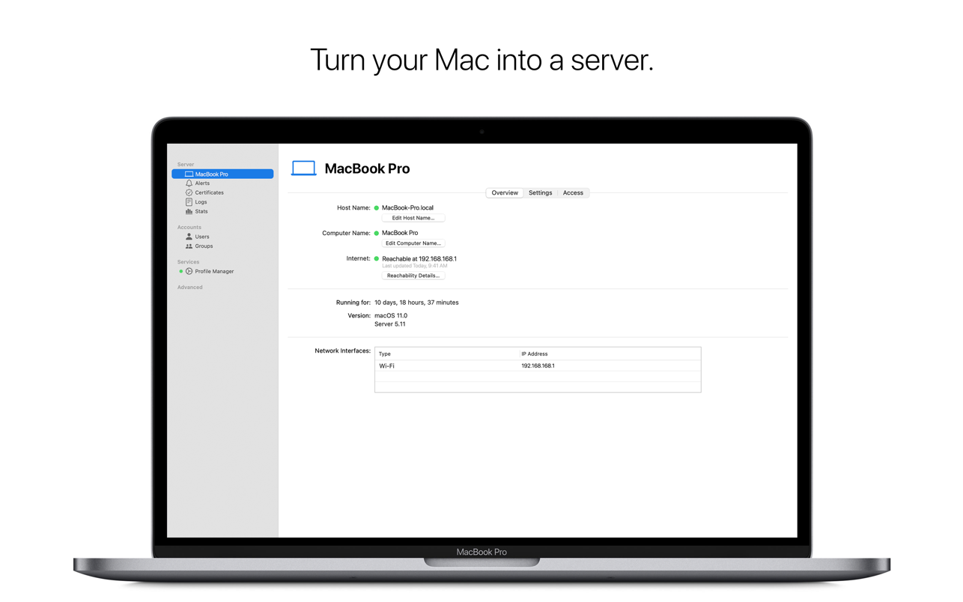Click the Services section header in sidebar
The height and width of the screenshot is (602, 963).
pos(189,262)
